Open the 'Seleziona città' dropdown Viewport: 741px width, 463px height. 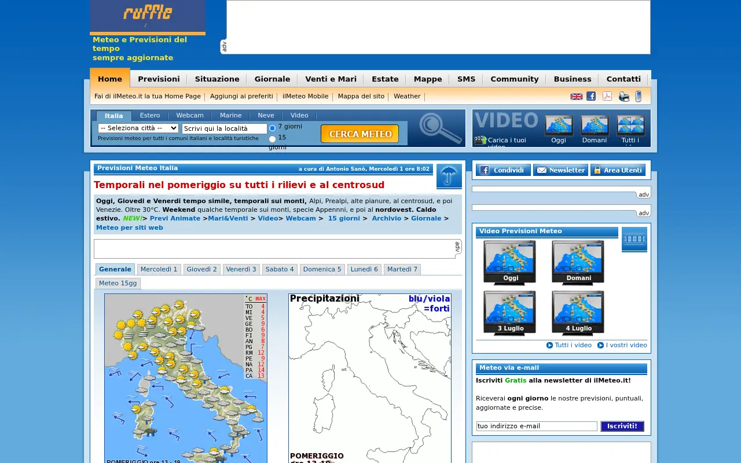coord(138,128)
